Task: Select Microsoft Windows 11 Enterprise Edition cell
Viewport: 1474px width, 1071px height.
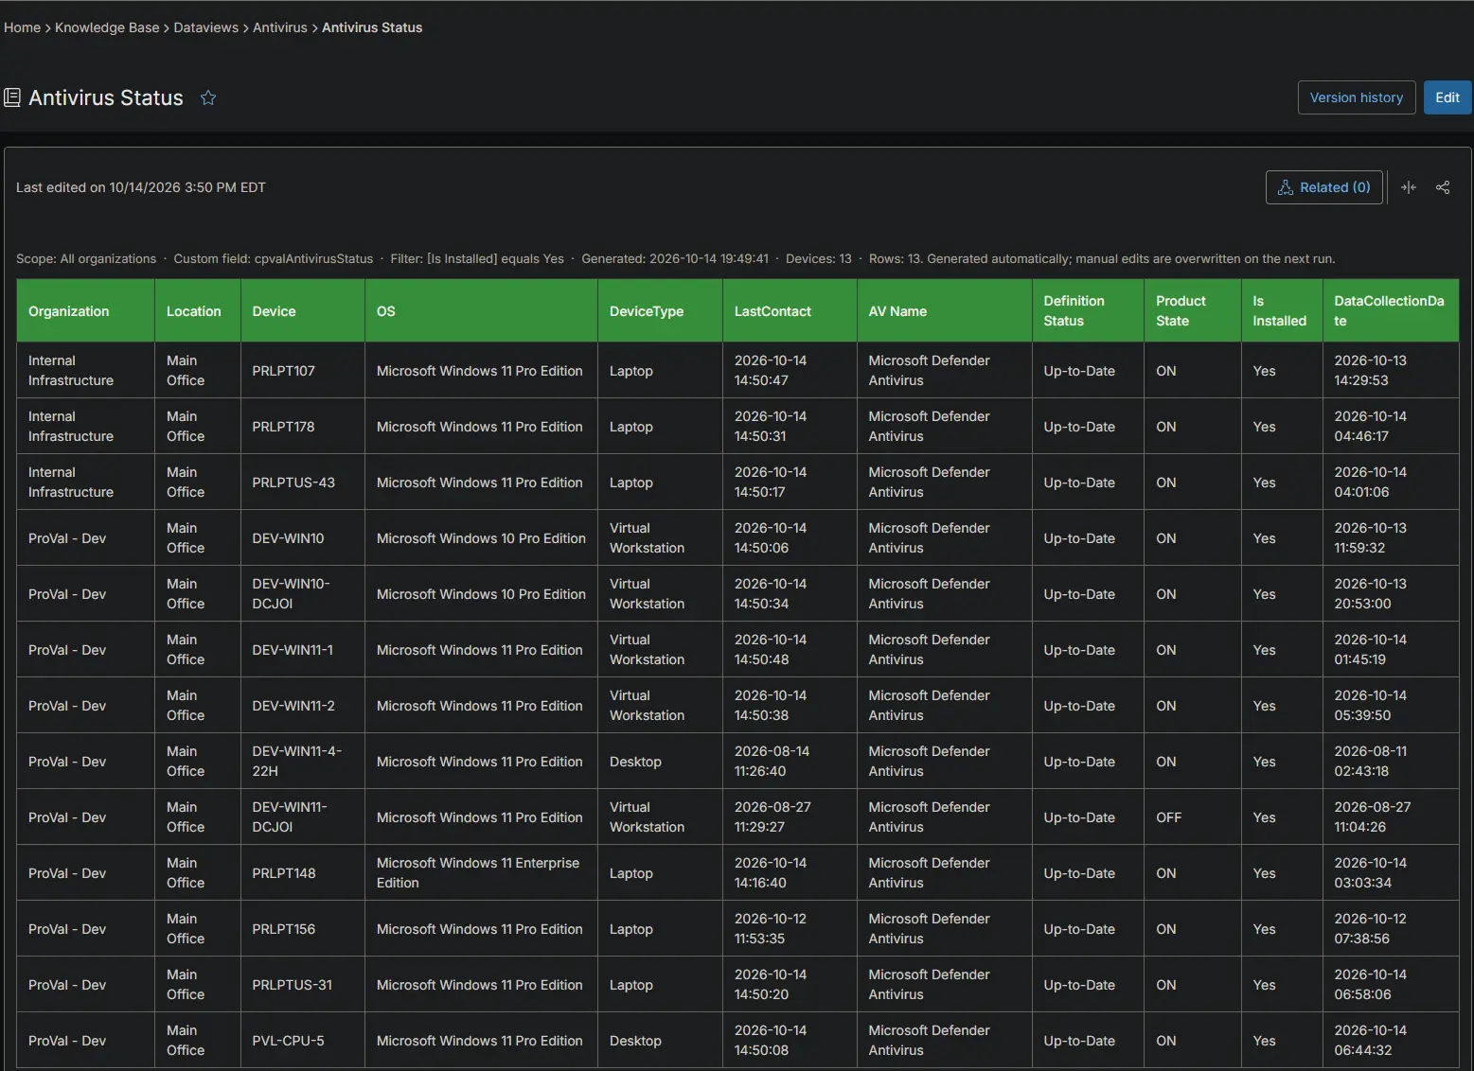Action: point(482,872)
